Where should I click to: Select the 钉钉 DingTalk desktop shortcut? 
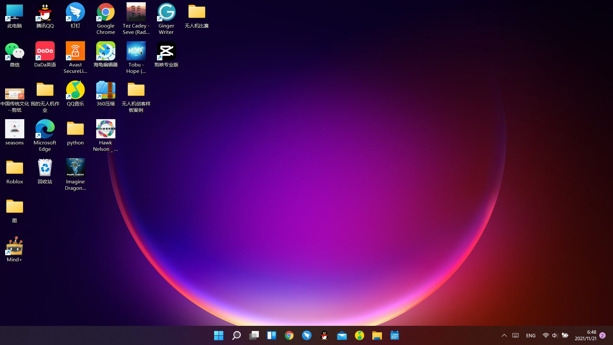[75, 16]
